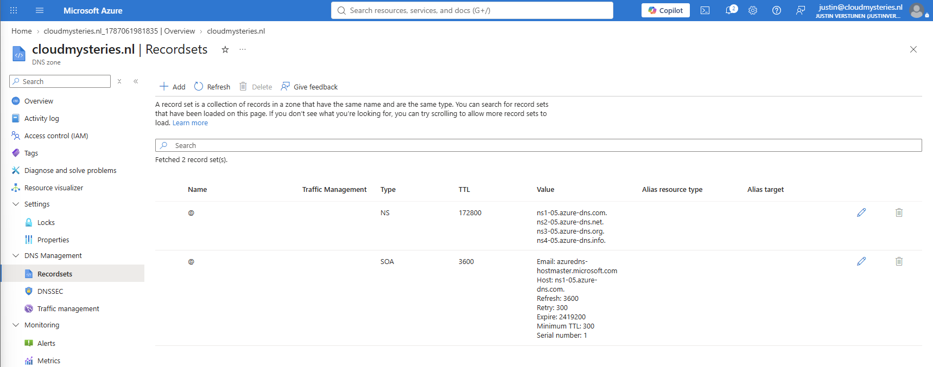Collapse the sidebar with double chevron

click(136, 81)
